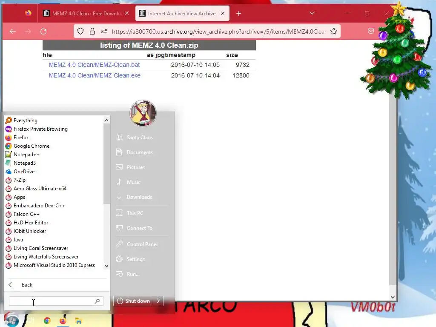Click the program list scroll up arrow
This screenshot has width=436, height=327.
(106, 120)
